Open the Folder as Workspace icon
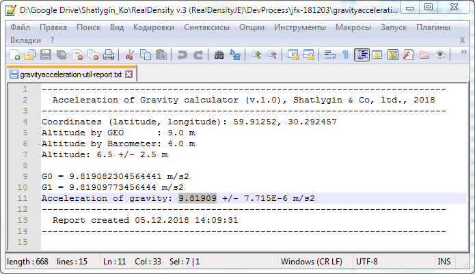This screenshot has width=475, height=274. pos(424,55)
